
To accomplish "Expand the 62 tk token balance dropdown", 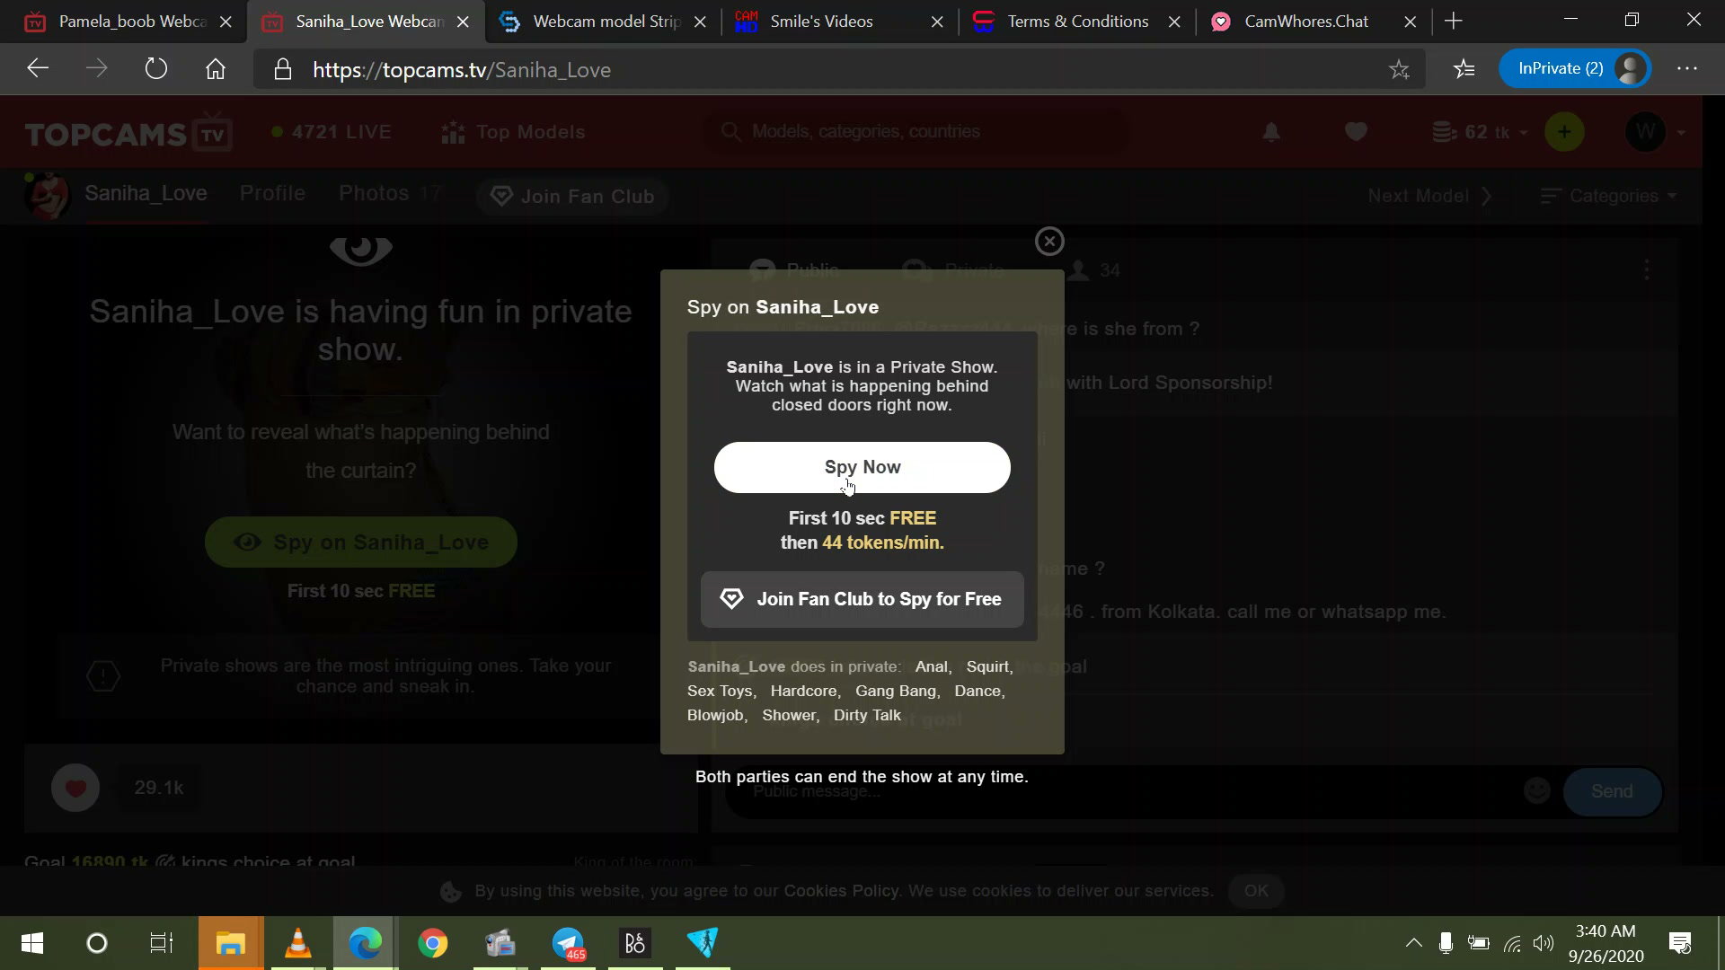I will pos(1480,132).
